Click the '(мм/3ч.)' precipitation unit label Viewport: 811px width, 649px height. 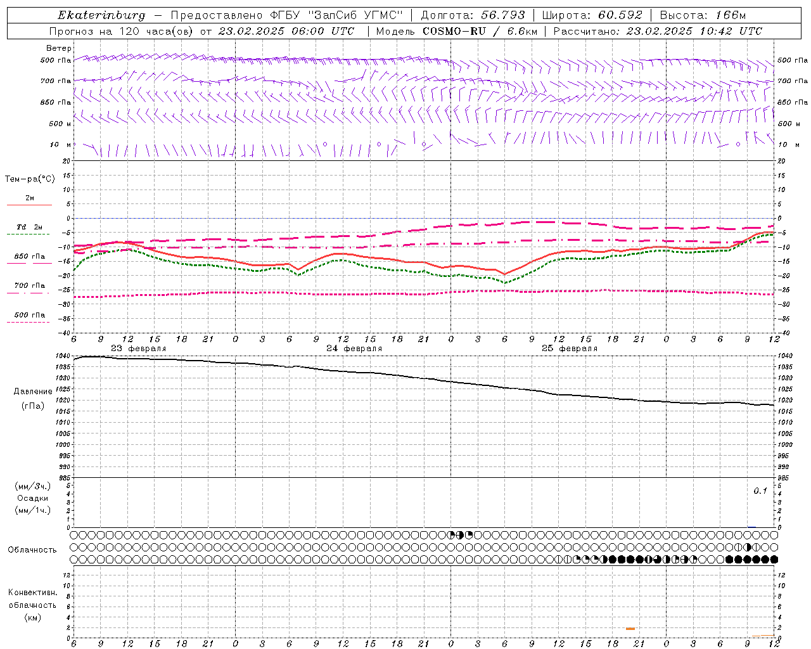click(33, 486)
